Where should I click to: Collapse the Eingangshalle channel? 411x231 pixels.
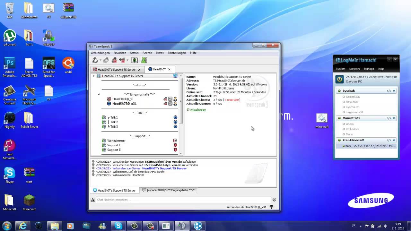99,94
